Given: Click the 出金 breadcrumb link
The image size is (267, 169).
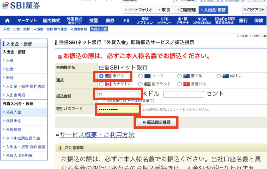Looking at the screenshot, I should pos(16,29).
